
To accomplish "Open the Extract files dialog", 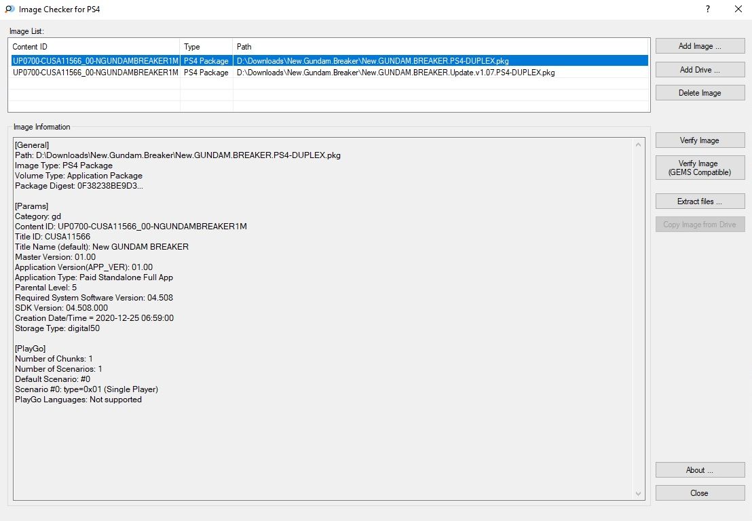I will click(700, 201).
